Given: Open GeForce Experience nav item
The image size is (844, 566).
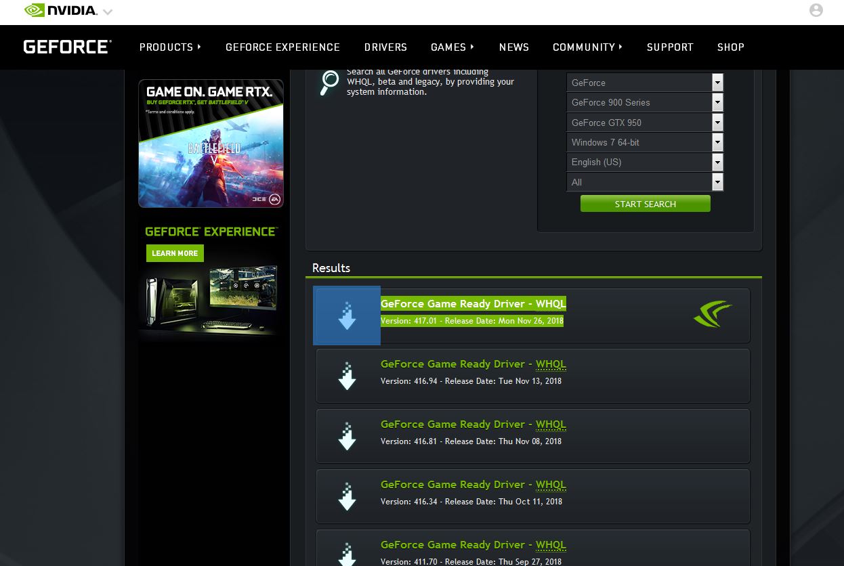Looking at the screenshot, I should coord(282,47).
